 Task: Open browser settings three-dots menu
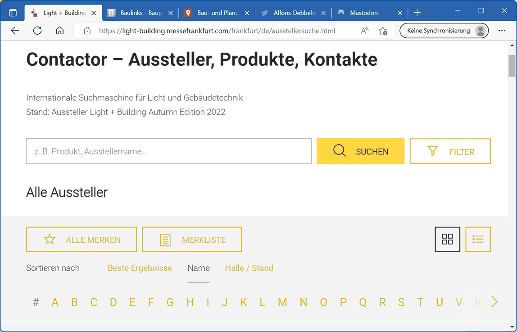click(x=502, y=31)
